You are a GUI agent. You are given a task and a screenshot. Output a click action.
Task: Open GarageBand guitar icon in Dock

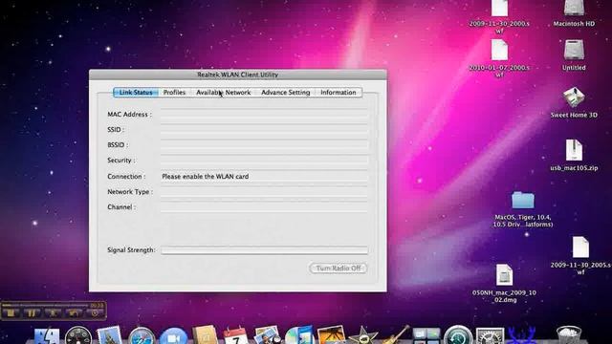(x=395, y=335)
